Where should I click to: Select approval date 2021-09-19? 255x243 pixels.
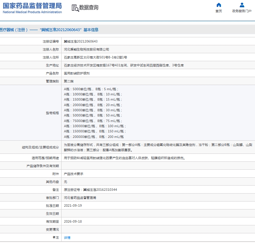coord(73,206)
